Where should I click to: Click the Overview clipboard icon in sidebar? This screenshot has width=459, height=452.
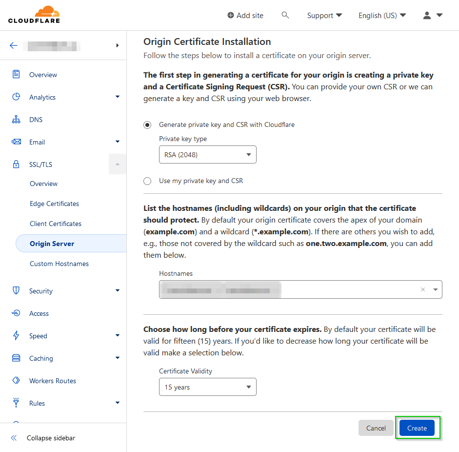pyautogui.click(x=16, y=75)
